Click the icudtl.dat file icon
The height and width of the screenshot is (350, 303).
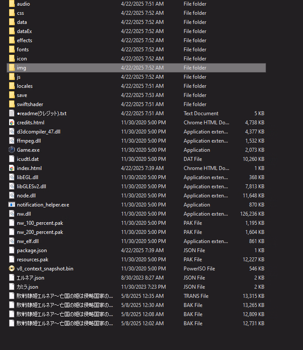click(x=12, y=159)
